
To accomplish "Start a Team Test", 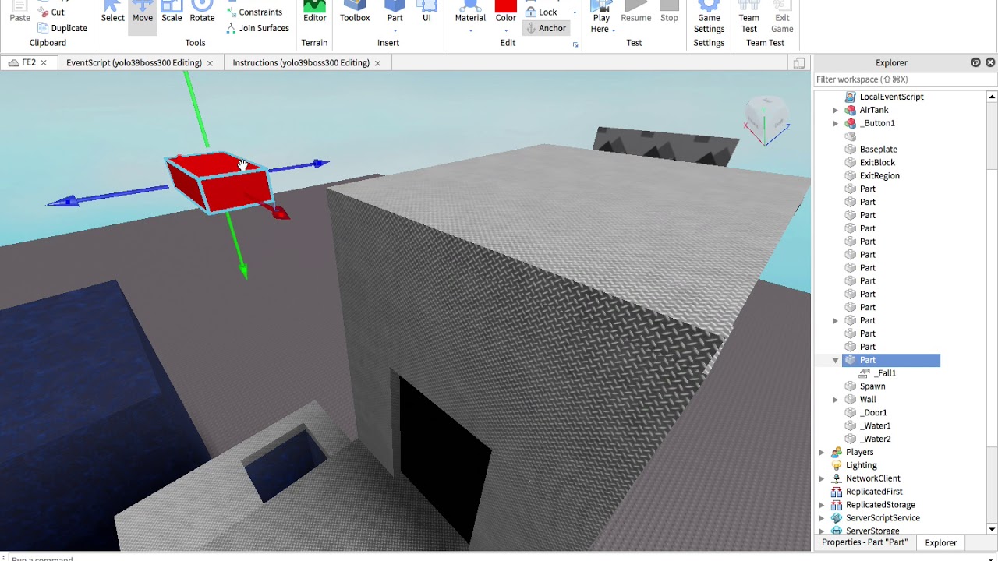I will pyautogui.click(x=748, y=17).
